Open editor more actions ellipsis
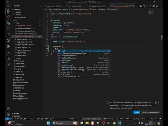 click(160, 6)
